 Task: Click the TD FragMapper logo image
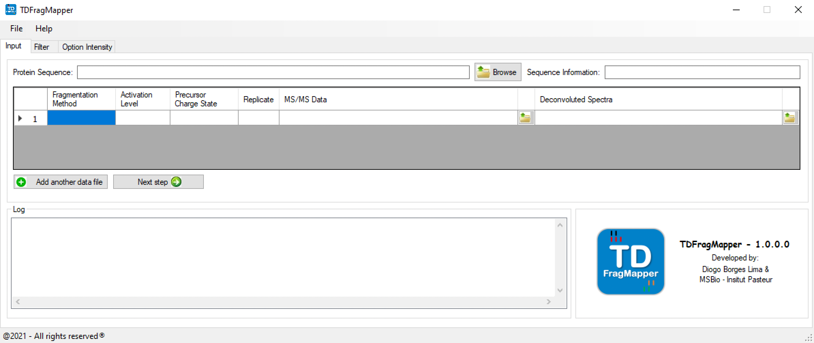(630, 262)
